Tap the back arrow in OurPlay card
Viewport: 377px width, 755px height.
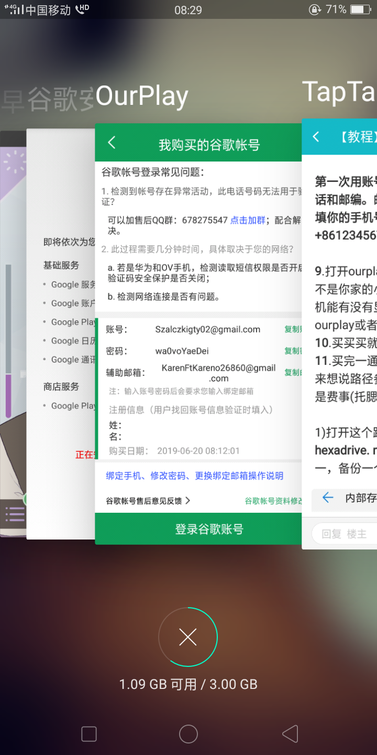point(112,143)
